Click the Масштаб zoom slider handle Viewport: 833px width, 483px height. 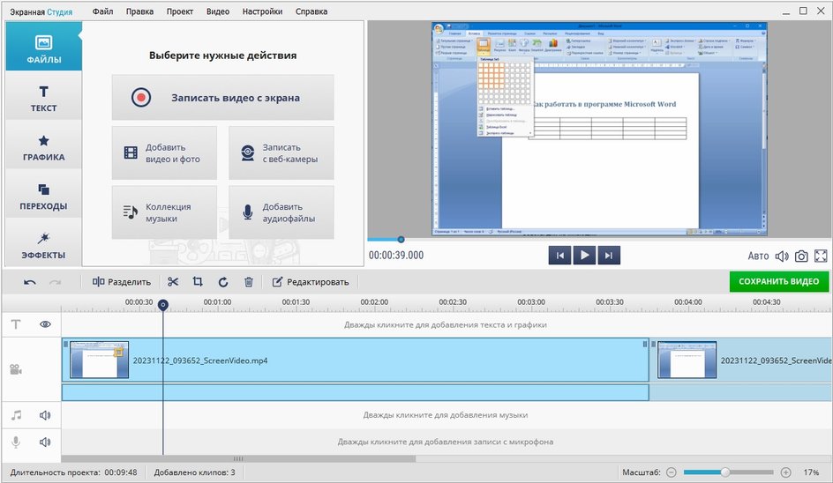pyautogui.click(x=724, y=472)
